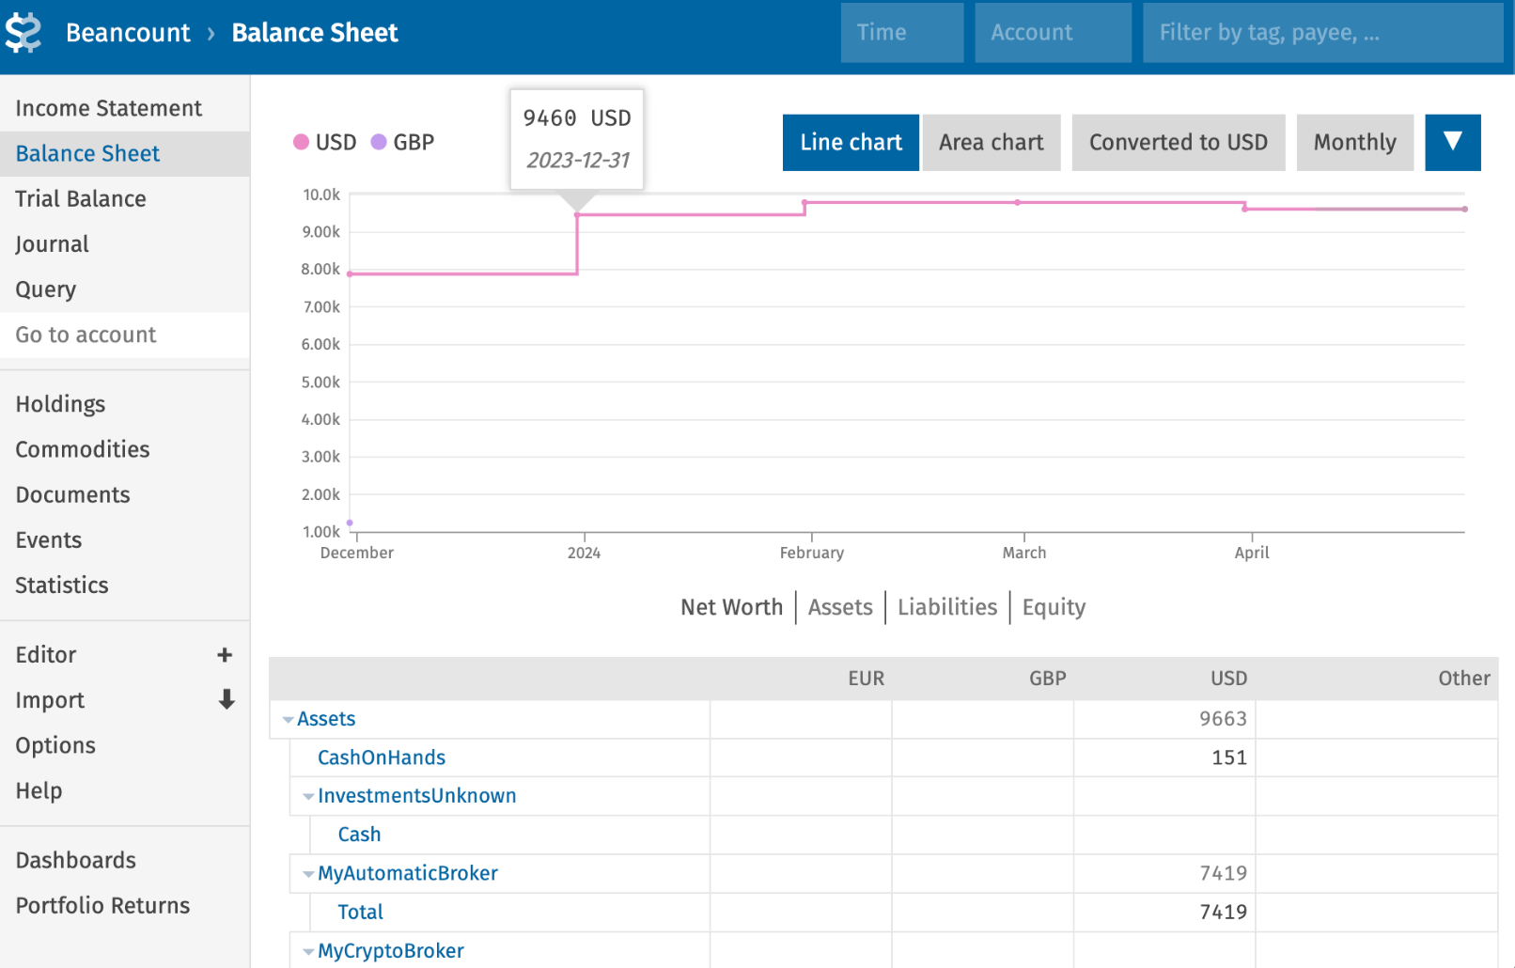Open the MyCryptoBroker account
The width and height of the screenshot is (1515, 968).
click(391, 951)
